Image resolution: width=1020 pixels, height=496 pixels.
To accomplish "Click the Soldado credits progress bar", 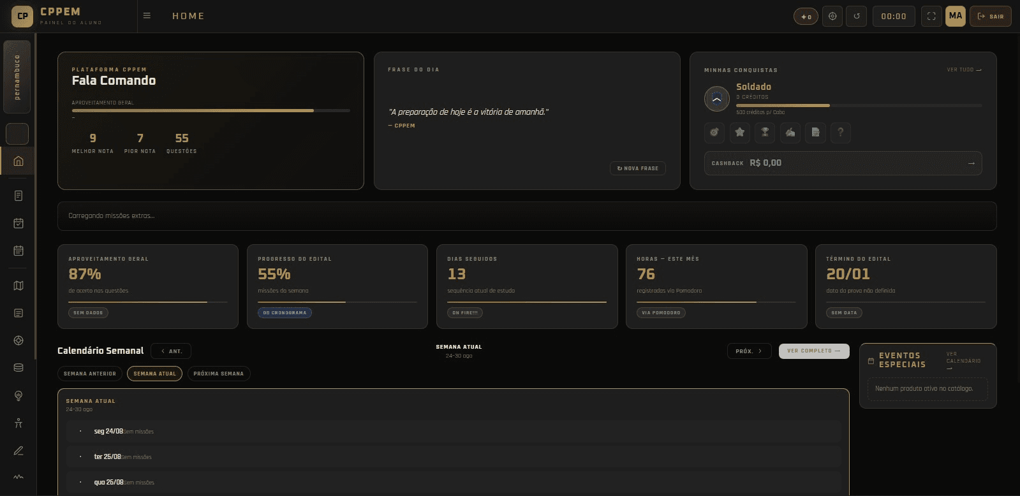I will [x=859, y=105].
